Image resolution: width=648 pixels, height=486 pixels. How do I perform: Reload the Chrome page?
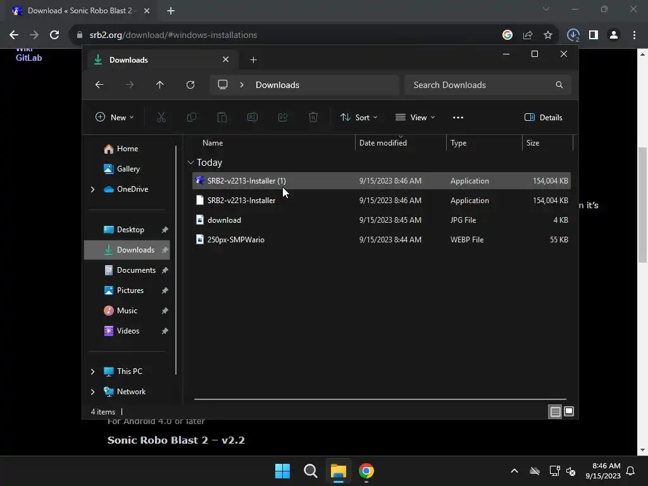coord(54,35)
